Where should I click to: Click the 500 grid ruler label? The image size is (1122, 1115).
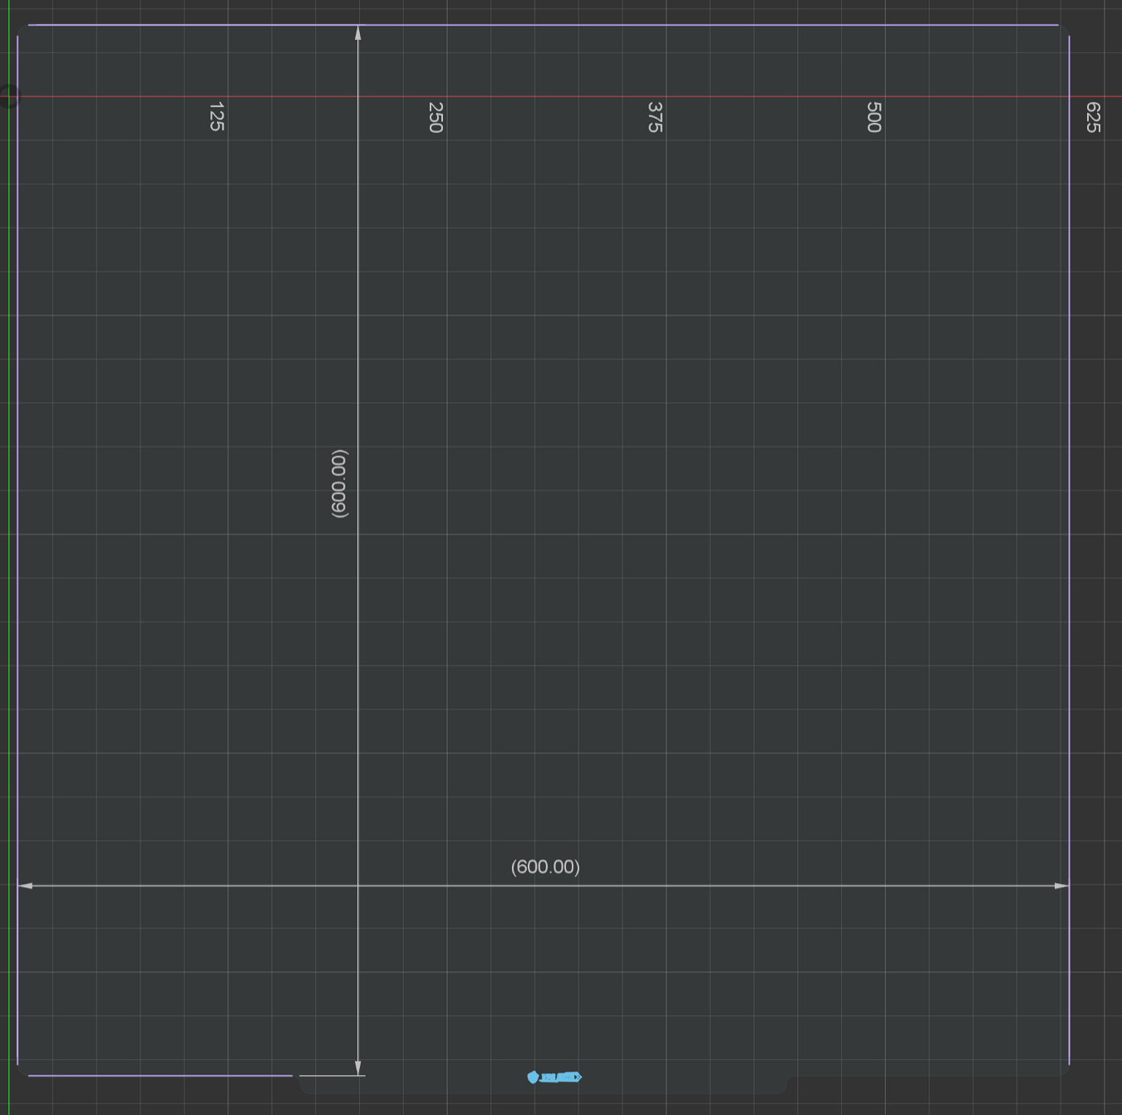click(x=873, y=117)
